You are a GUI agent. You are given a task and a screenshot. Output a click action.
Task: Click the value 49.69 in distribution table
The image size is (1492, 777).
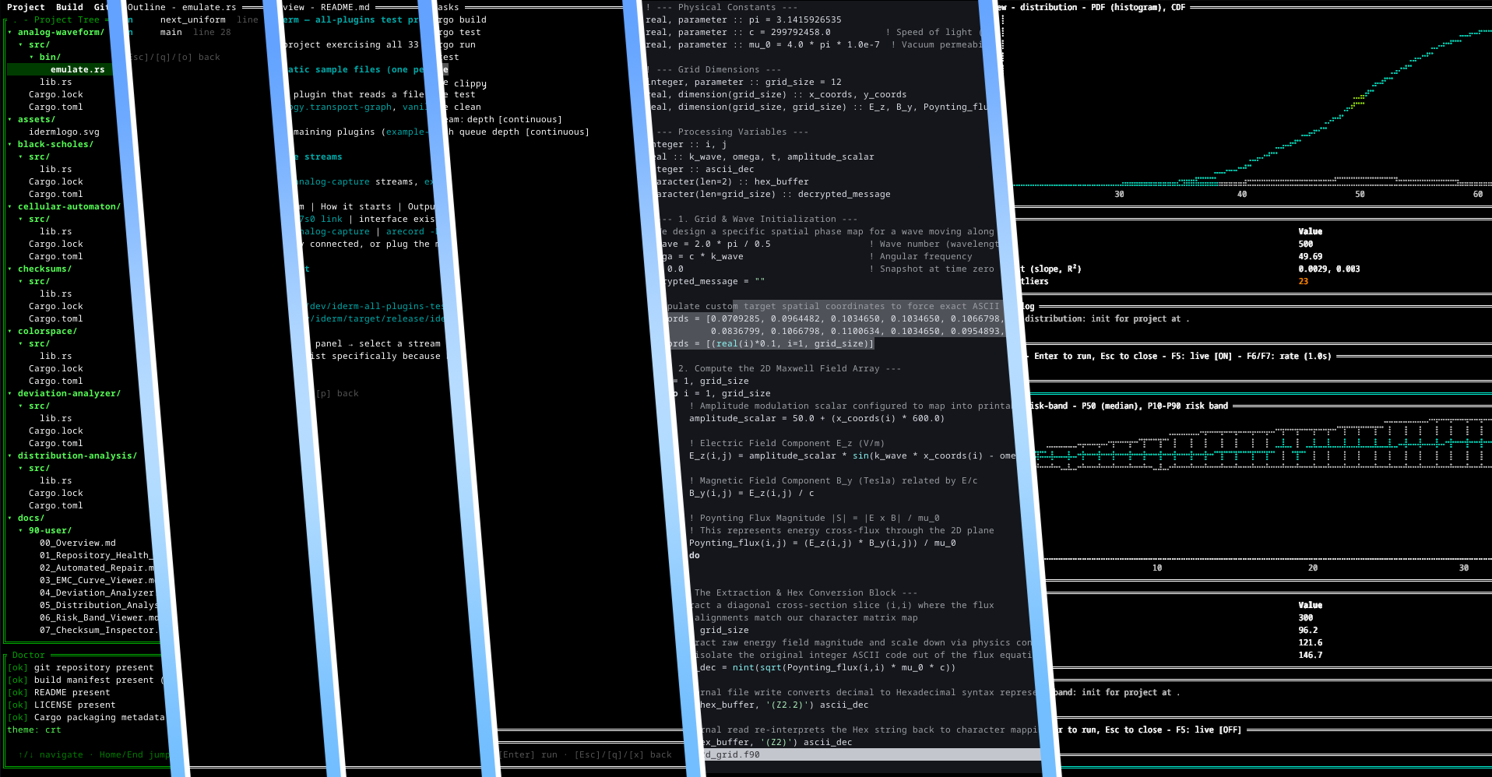1311,256
